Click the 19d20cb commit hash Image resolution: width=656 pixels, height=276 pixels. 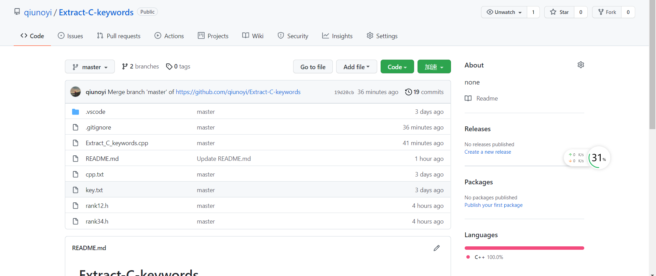point(344,92)
